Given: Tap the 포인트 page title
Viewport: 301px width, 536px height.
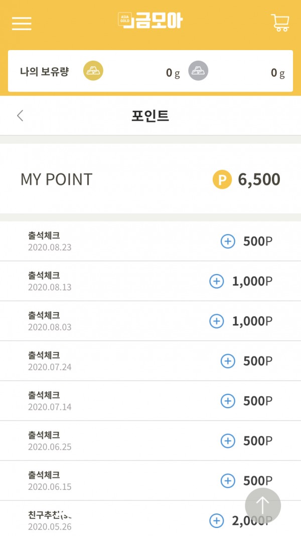Looking at the screenshot, I should point(150,116).
